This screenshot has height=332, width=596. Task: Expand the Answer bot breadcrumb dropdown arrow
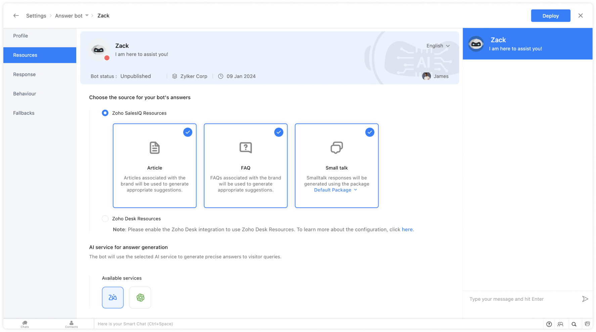point(87,15)
